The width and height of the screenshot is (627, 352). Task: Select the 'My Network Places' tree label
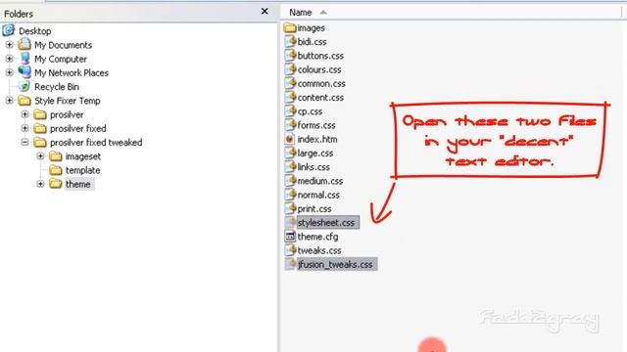72,73
